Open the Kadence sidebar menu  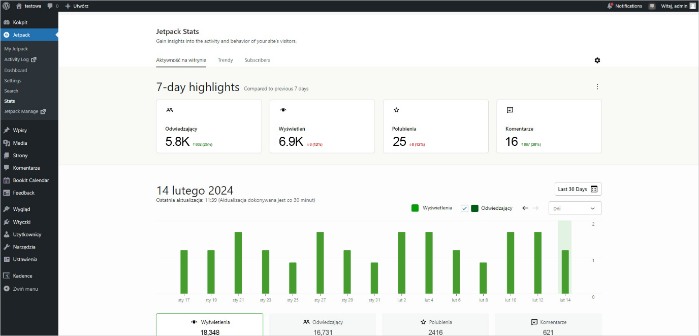click(x=29, y=276)
